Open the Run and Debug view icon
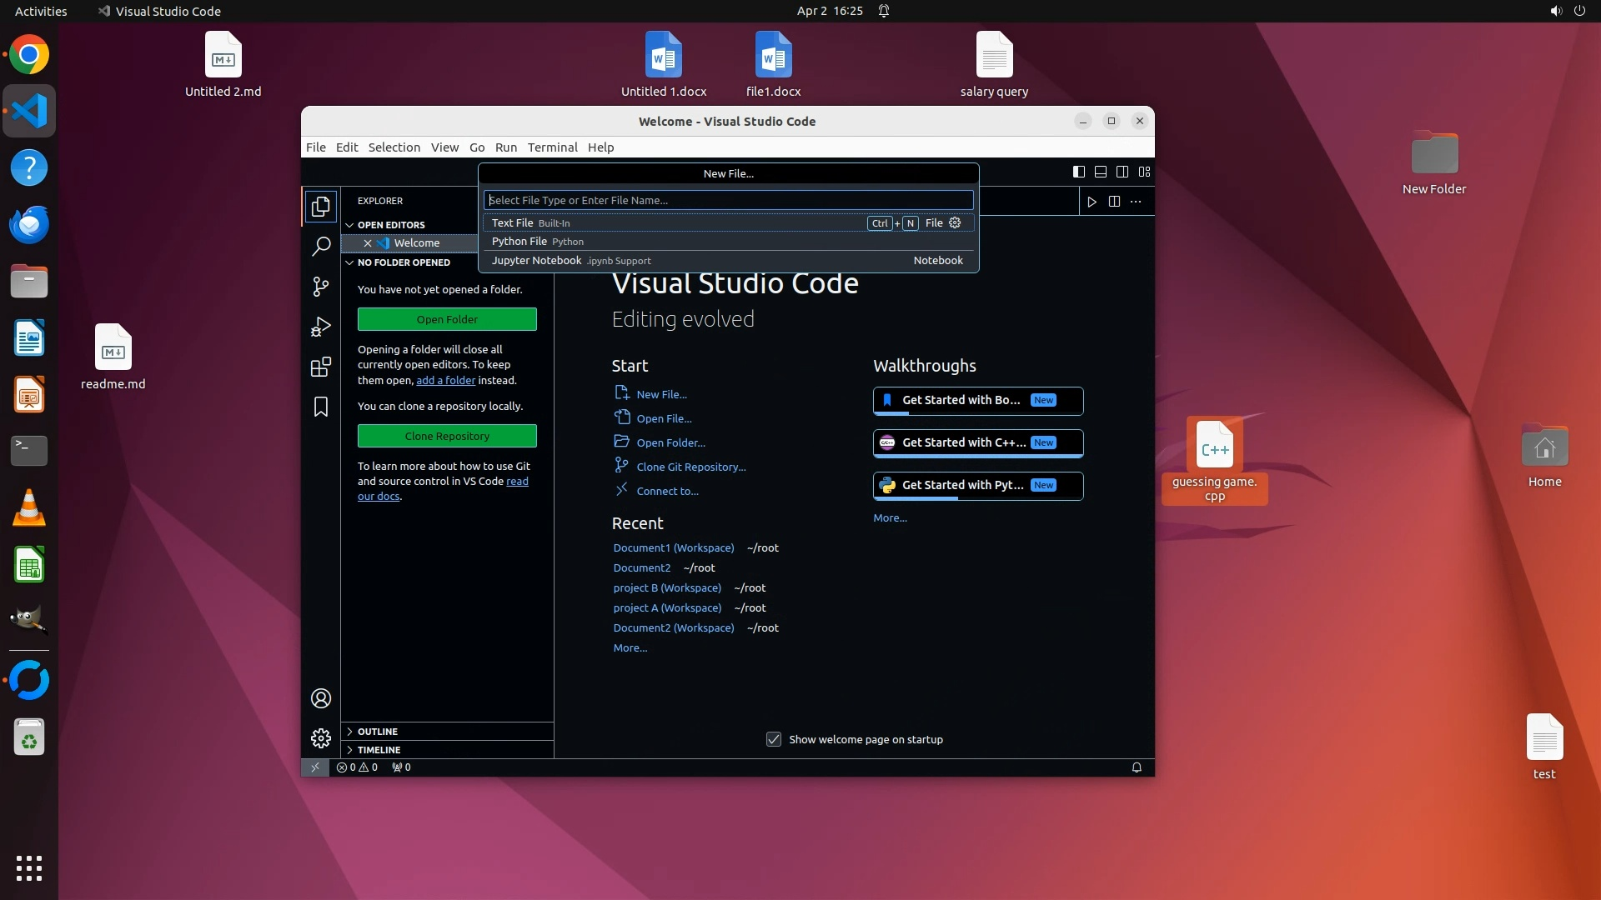The height and width of the screenshot is (900, 1601). 321,327
